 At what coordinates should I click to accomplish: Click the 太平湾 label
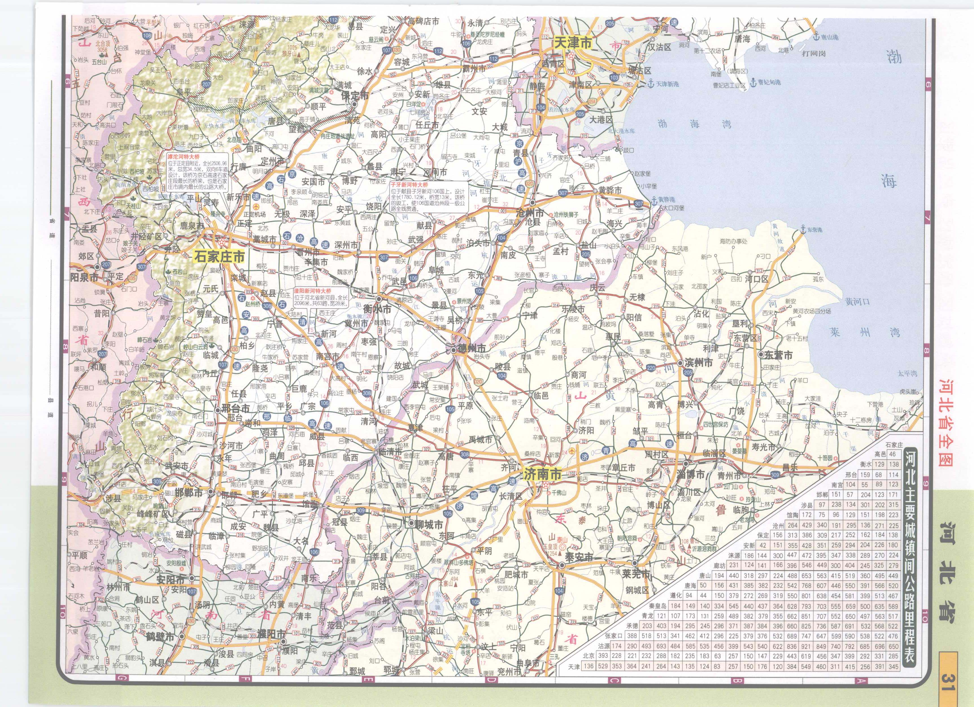click(907, 374)
